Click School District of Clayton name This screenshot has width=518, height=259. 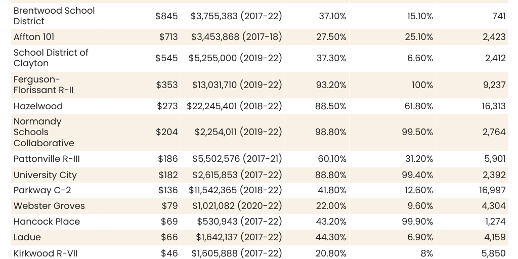[51, 58]
